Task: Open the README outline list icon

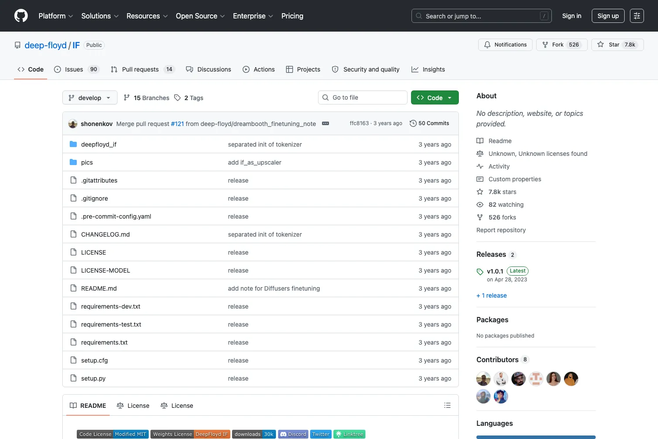Action: click(447, 405)
